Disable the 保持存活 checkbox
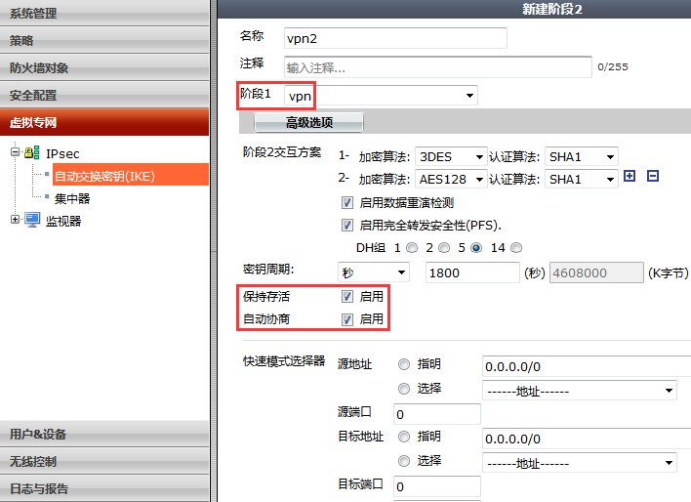 point(346,296)
